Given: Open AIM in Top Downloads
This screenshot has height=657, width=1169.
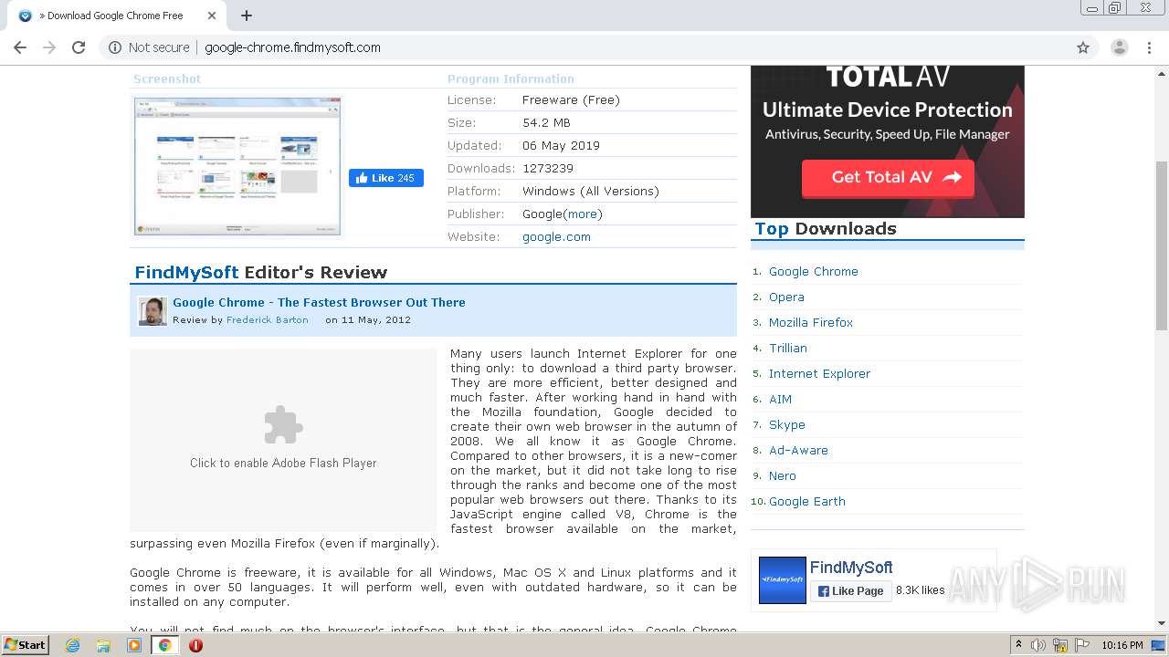Looking at the screenshot, I should (x=780, y=399).
